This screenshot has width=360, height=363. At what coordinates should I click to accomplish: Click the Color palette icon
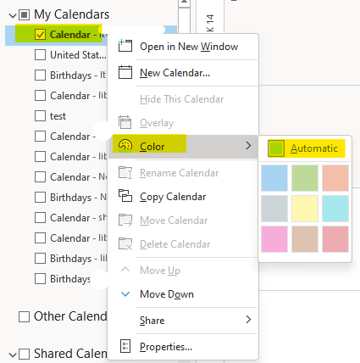pyautogui.click(x=125, y=146)
